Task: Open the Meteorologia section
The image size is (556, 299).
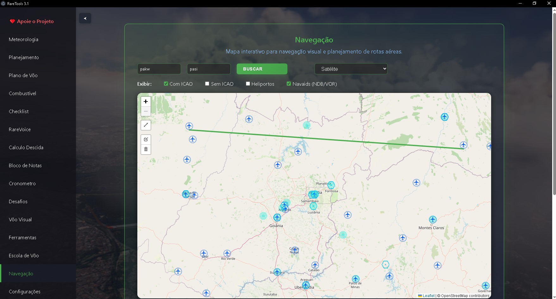Action: [x=23, y=39]
